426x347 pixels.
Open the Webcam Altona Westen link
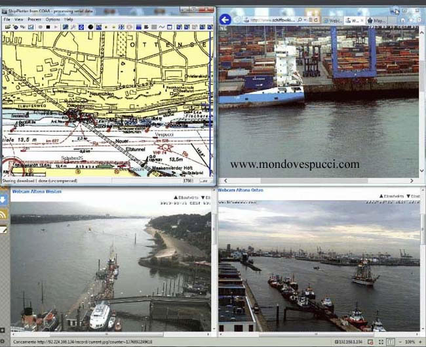coord(37,192)
